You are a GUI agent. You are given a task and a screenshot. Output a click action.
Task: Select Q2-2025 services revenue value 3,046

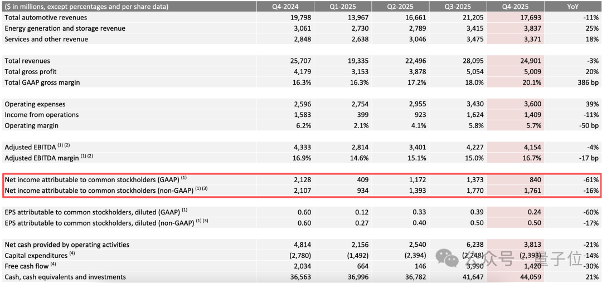[x=417, y=39]
